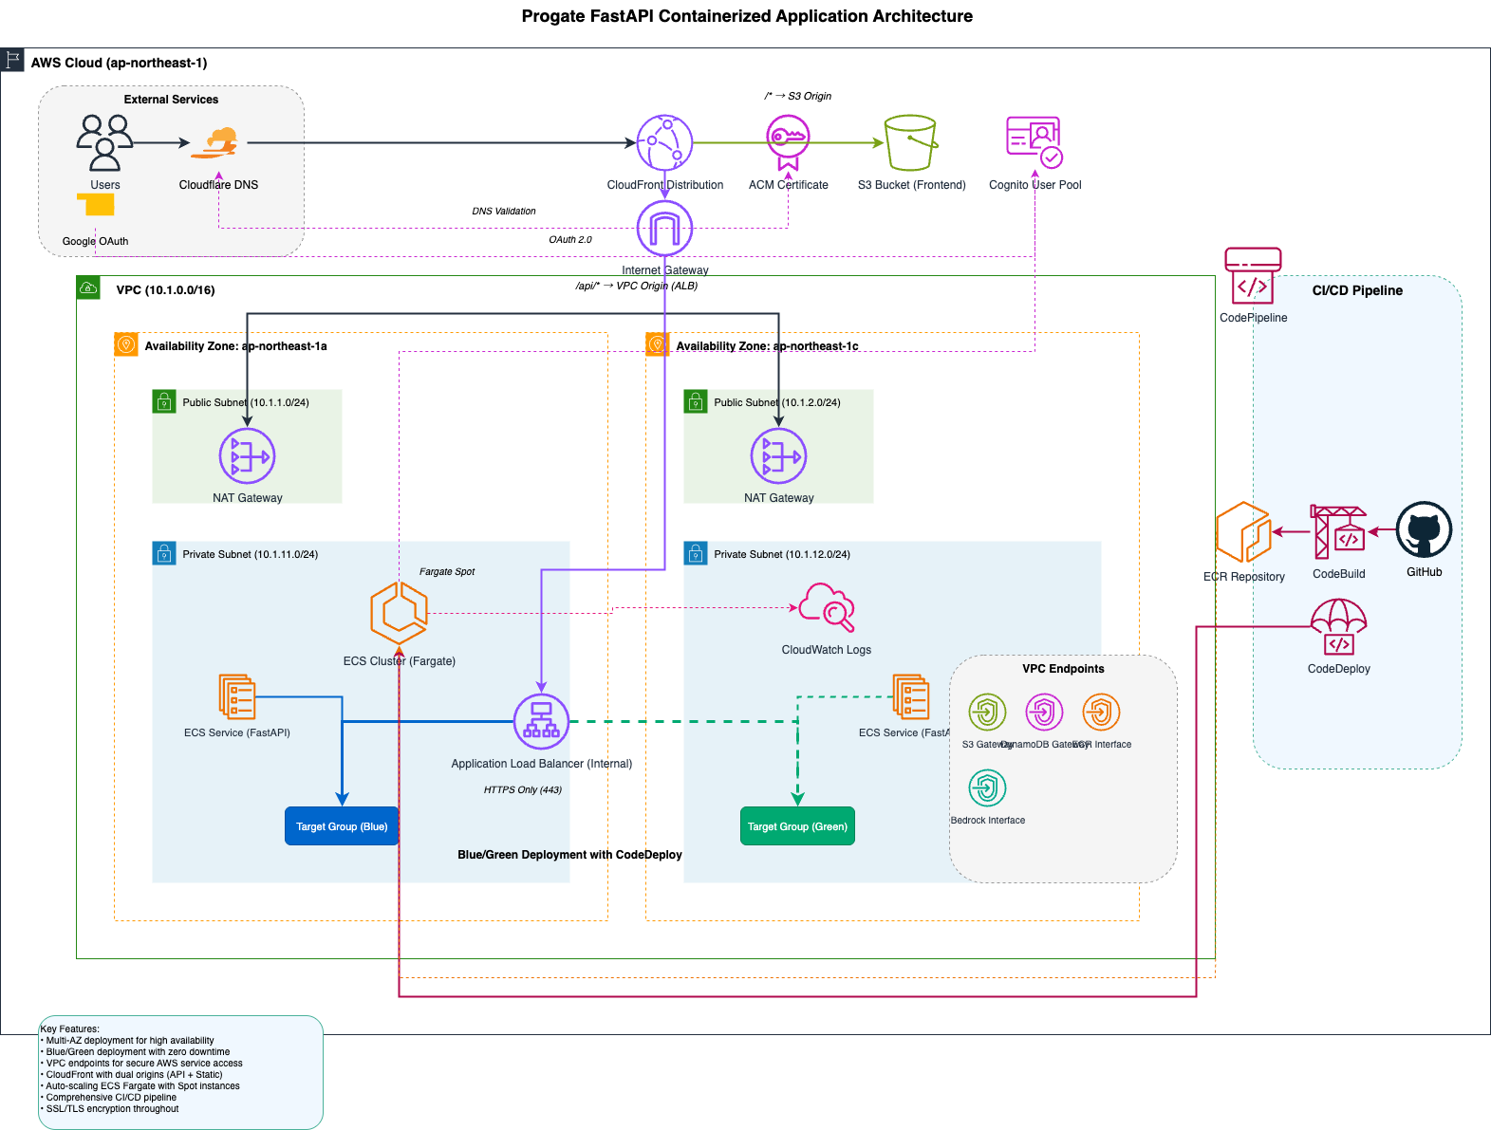Select the CodeBuild icon
This screenshot has height=1130, width=1491.
click(1338, 531)
